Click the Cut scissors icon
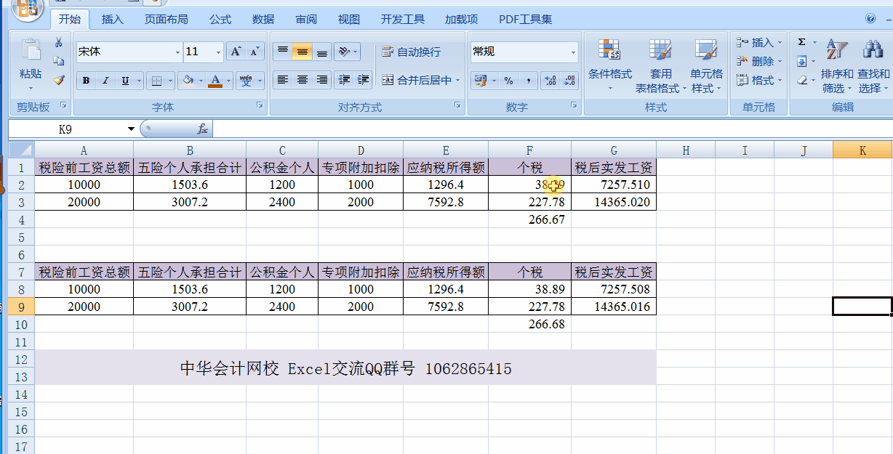This screenshot has height=454, width=893. tap(59, 44)
